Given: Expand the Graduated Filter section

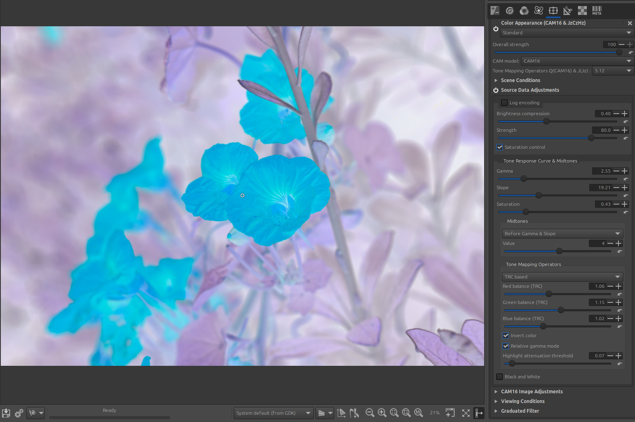Looking at the screenshot, I should [520, 411].
